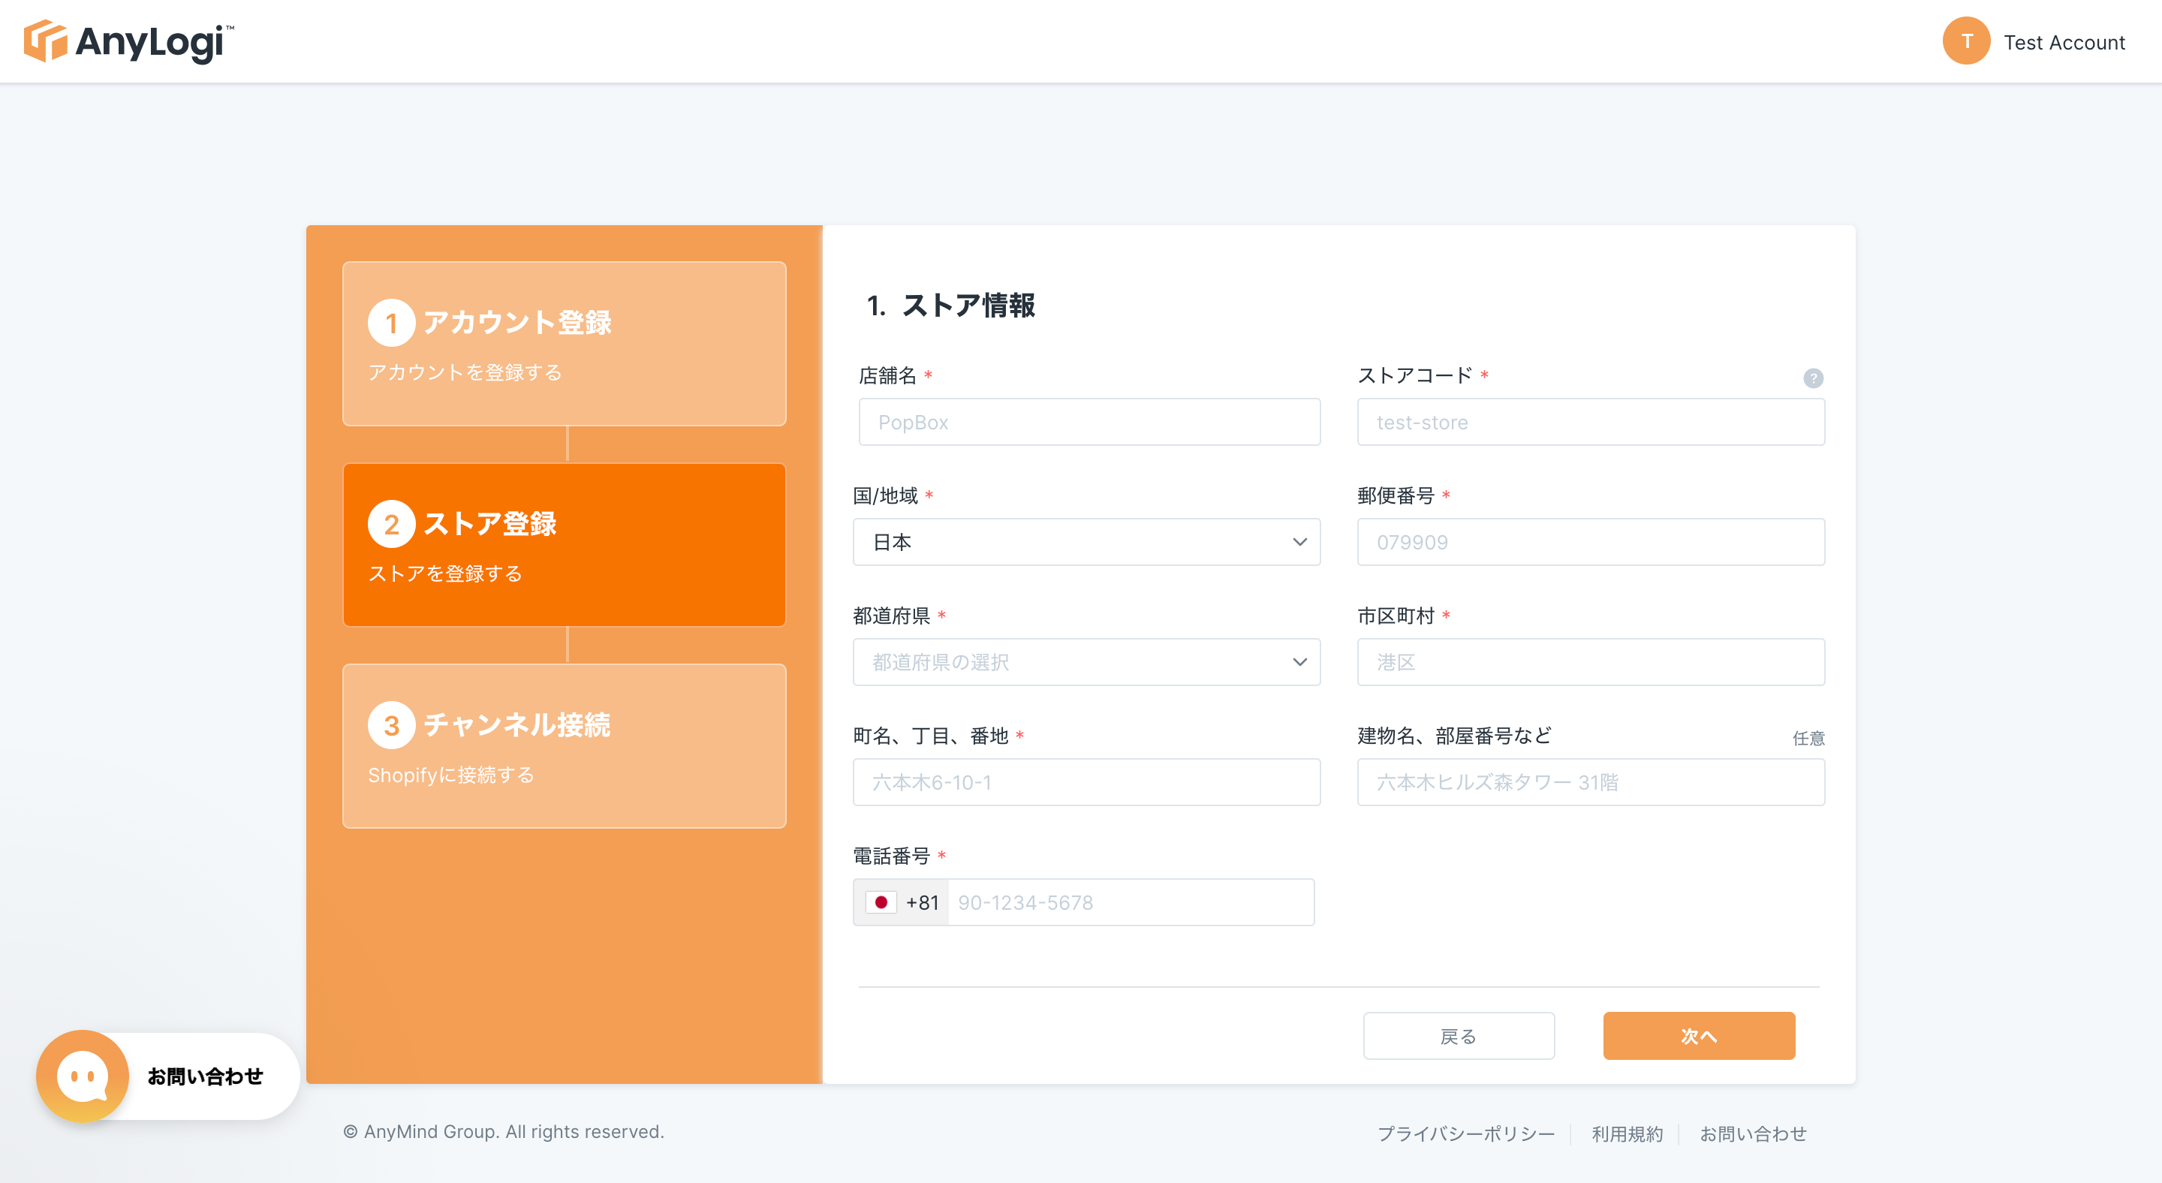The image size is (2162, 1183).
Task: Expand the 都道府県 prefecture dropdown
Action: pos(1086,662)
